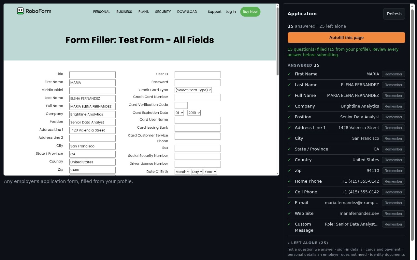The height and width of the screenshot is (260, 417).
Task: Click the User ID field
Action: click(x=197, y=75)
